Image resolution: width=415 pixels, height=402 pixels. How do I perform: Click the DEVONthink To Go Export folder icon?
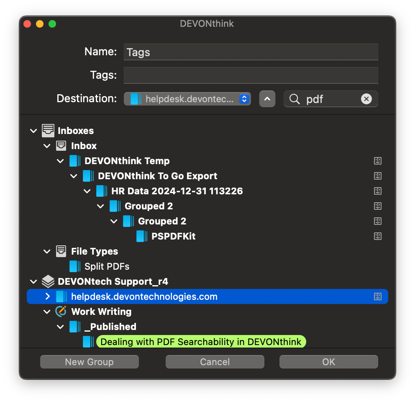pyautogui.click(x=88, y=176)
